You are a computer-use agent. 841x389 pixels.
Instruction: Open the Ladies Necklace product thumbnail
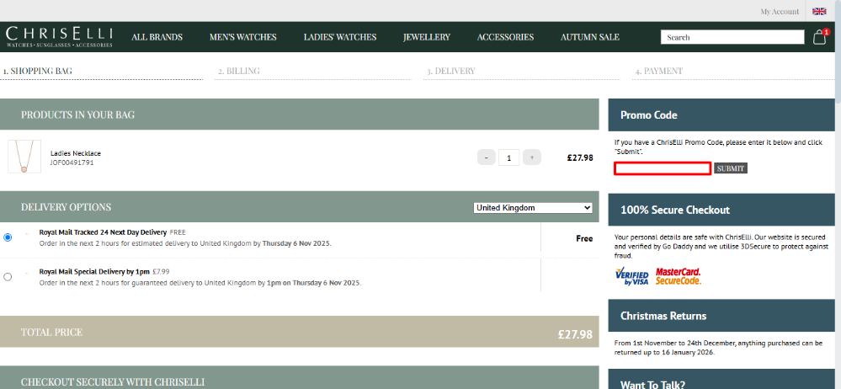pos(24,156)
